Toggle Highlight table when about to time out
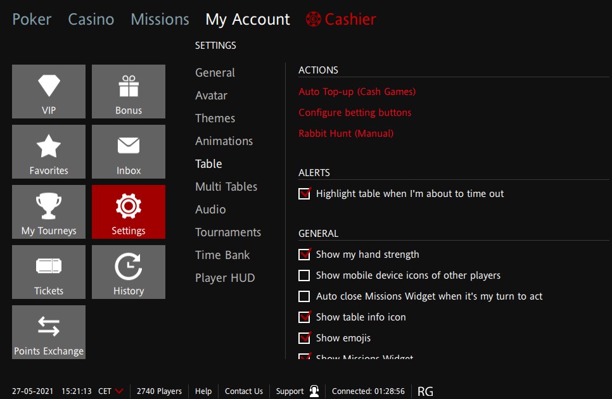Image resolution: width=612 pixels, height=399 pixels. [x=305, y=193]
